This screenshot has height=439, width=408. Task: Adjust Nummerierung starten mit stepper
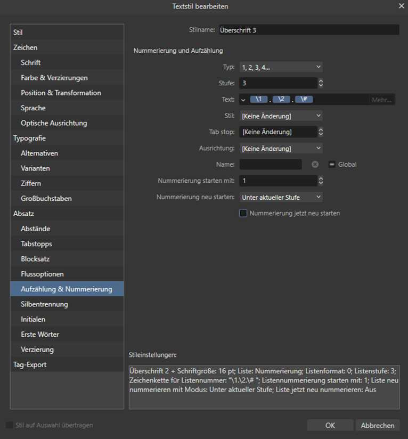(321, 181)
